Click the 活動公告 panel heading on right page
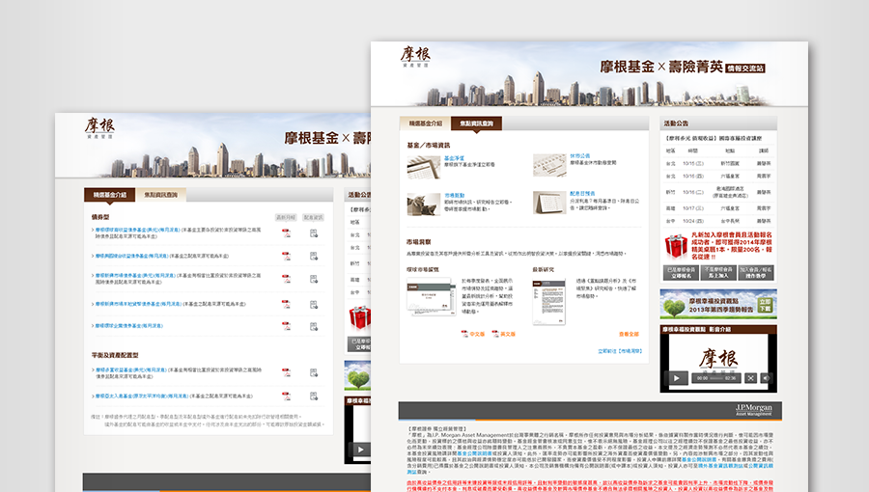Image resolution: width=869 pixels, height=492 pixels. coord(676,123)
